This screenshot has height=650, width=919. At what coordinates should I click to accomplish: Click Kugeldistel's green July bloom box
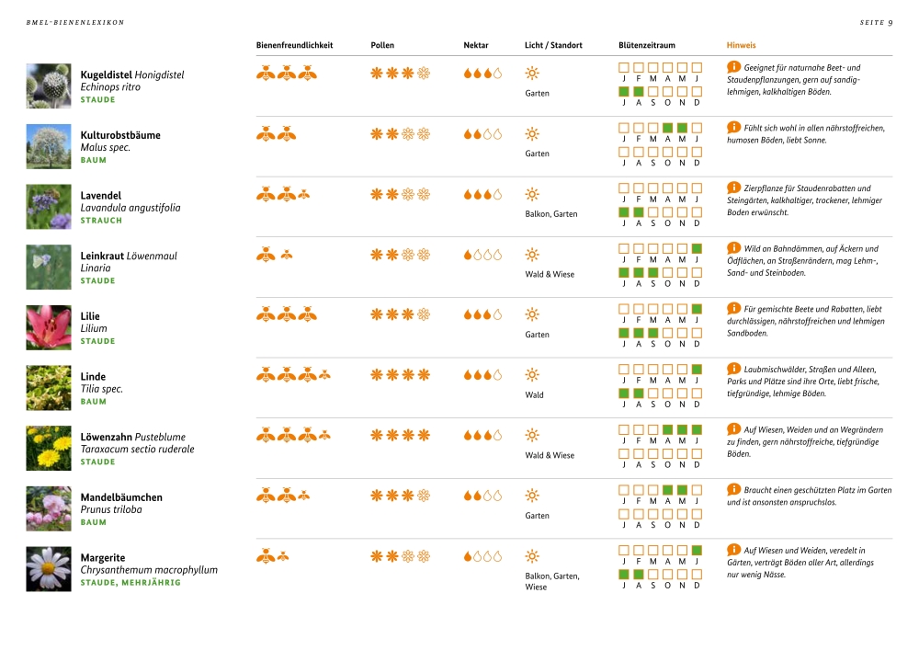tap(624, 91)
